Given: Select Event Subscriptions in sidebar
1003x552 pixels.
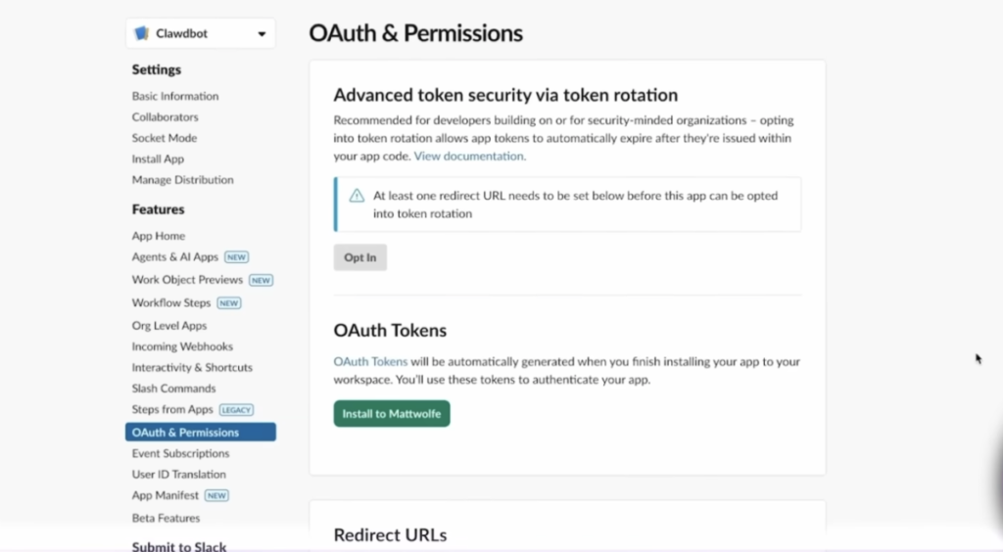Looking at the screenshot, I should 180,453.
